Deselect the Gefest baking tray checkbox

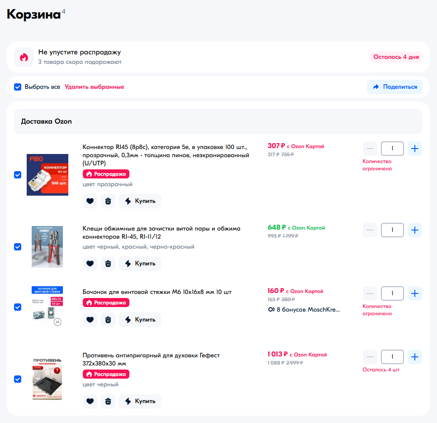pyautogui.click(x=18, y=379)
